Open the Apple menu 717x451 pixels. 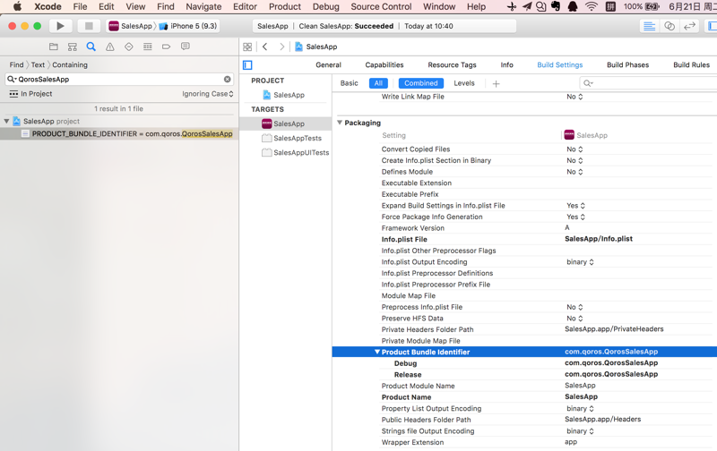coord(17,6)
